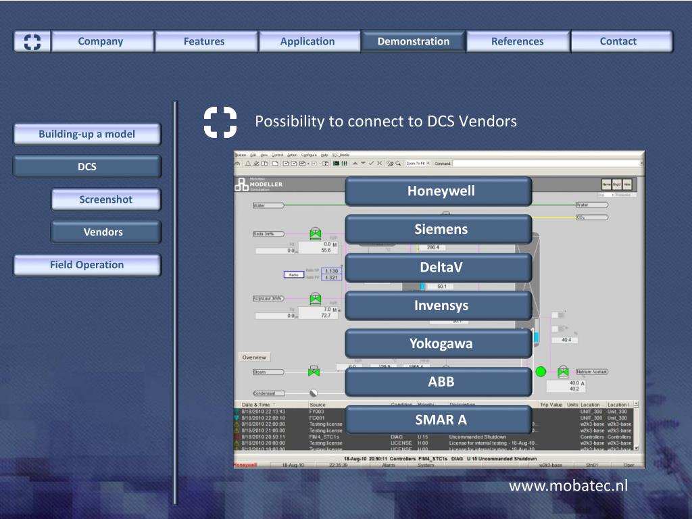This screenshot has width=692, height=519.
Task: Click the dark display screen toolbar icon
Action: pyautogui.click(x=337, y=164)
